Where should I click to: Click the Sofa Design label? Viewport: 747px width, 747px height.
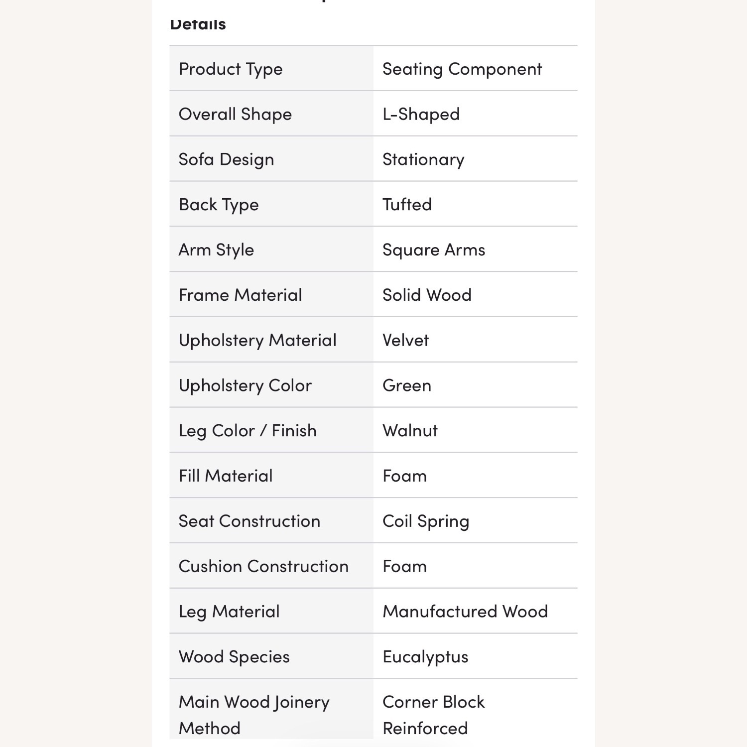point(226,159)
